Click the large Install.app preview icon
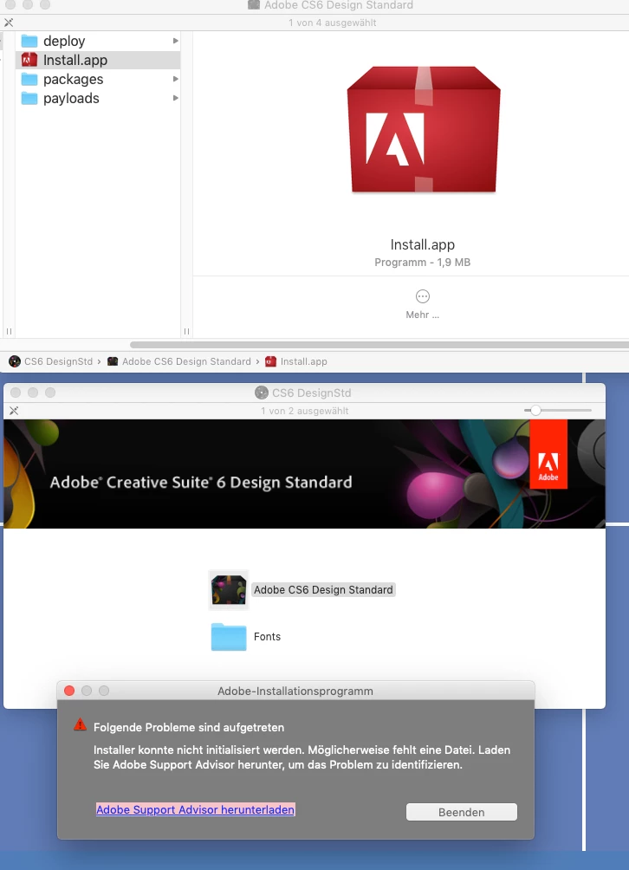Image resolution: width=629 pixels, height=870 pixels. [423, 130]
